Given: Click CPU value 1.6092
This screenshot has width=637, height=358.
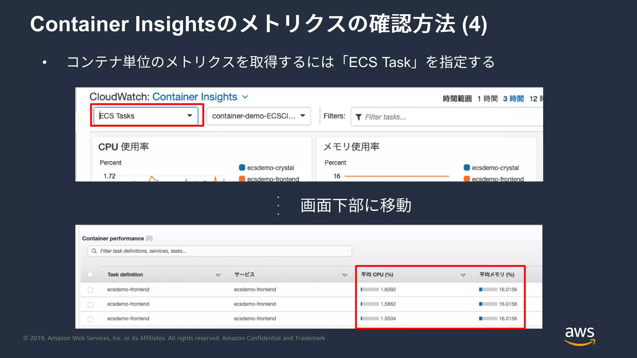Looking at the screenshot, I should point(388,290).
